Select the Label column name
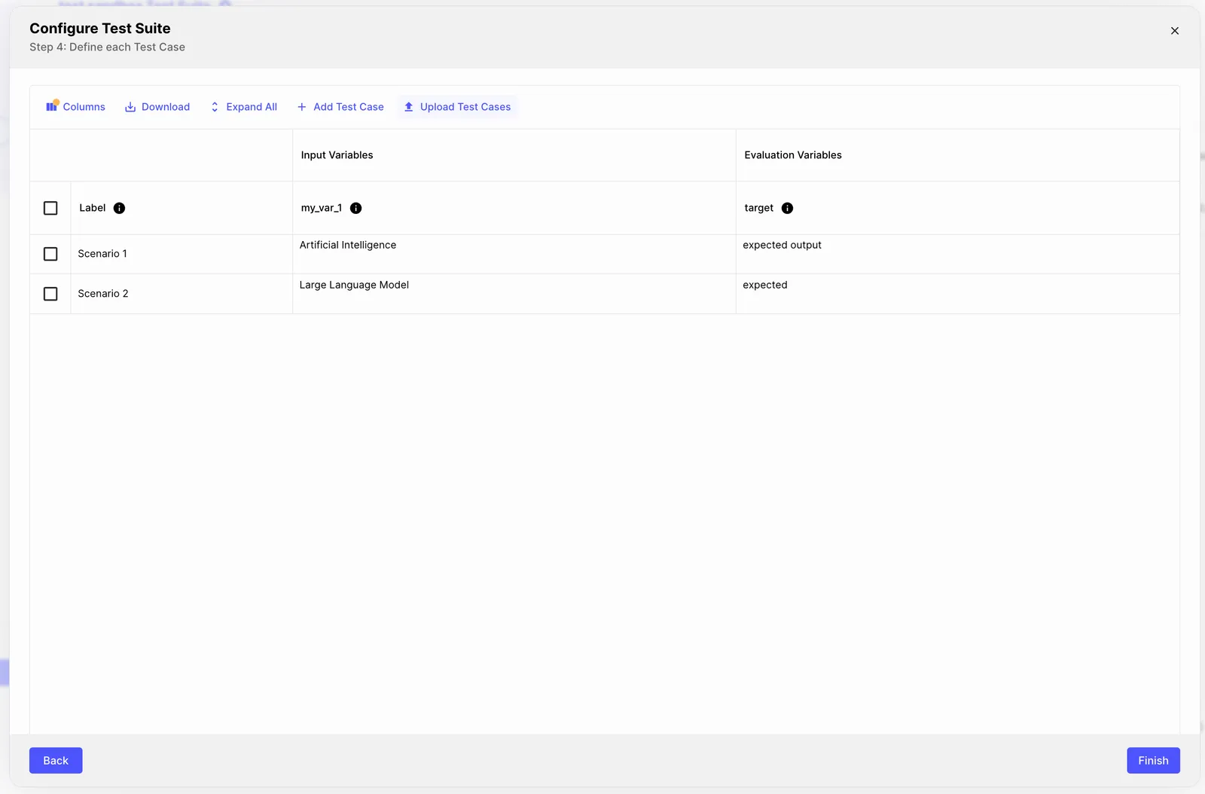This screenshot has height=794, width=1205. point(93,208)
